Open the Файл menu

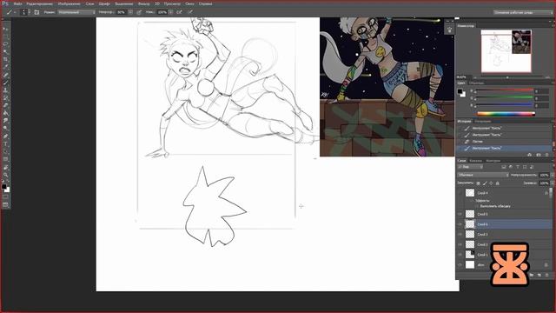17,3
